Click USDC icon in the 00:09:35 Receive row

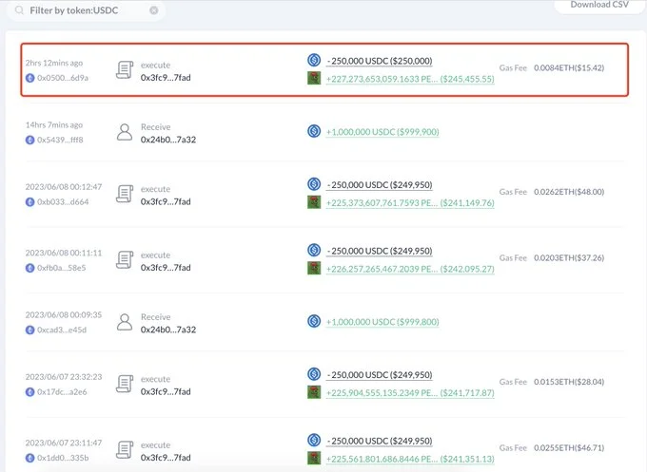click(313, 322)
